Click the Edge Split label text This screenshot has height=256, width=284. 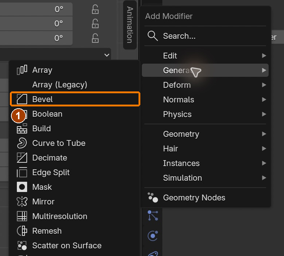click(x=51, y=173)
